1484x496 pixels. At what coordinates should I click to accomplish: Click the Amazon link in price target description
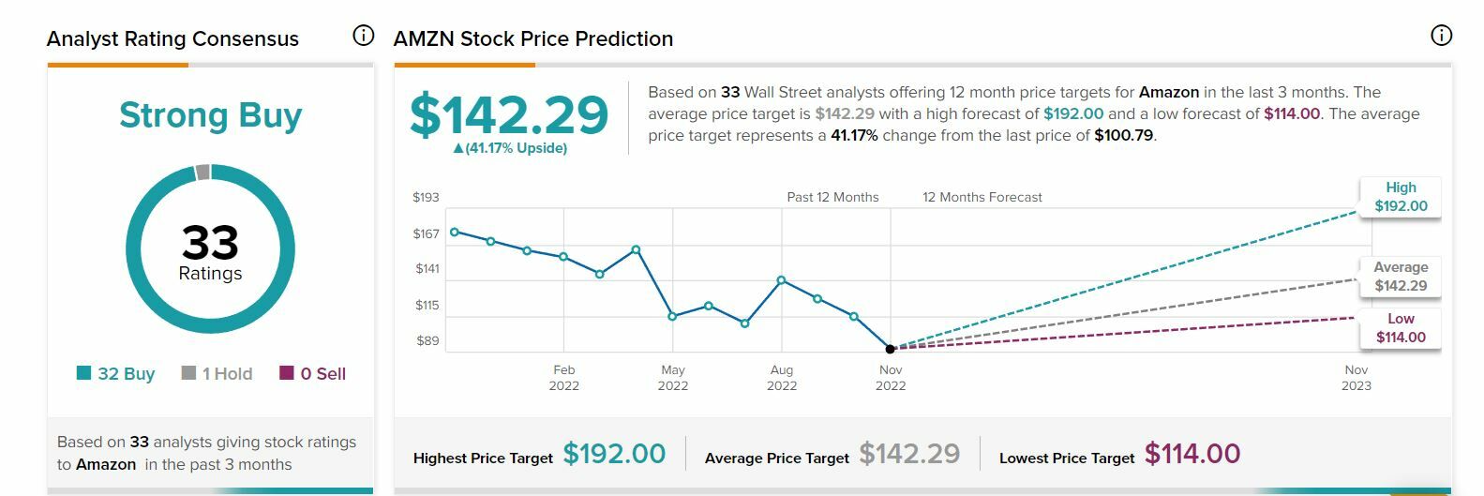(1168, 92)
